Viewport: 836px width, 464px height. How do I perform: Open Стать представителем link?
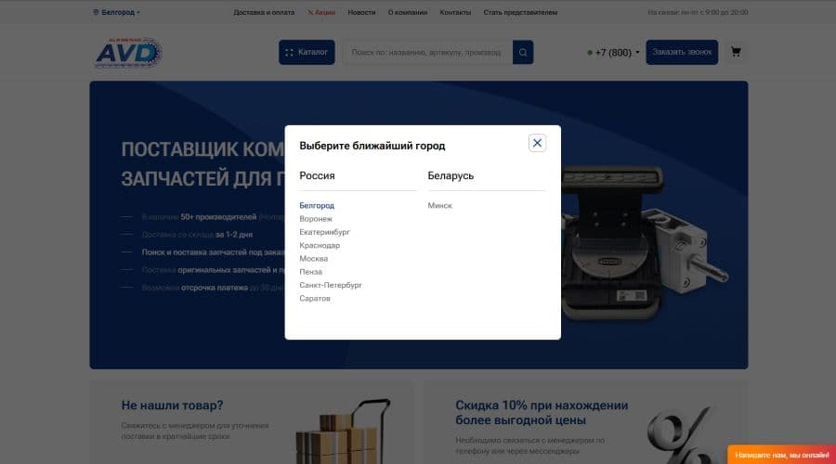pyautogui.click(x=521, y=12)
